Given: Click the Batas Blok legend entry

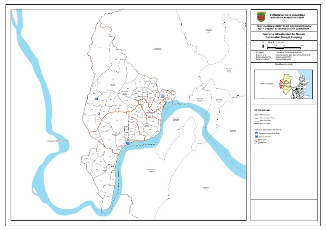Looking at the screenshot, I should pyautogui.click(x=263, y=142).
